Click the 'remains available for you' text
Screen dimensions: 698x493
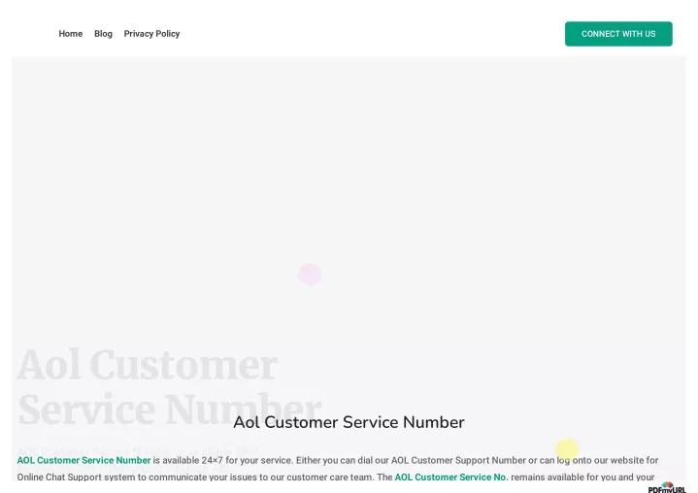click(x=563, y=477)
